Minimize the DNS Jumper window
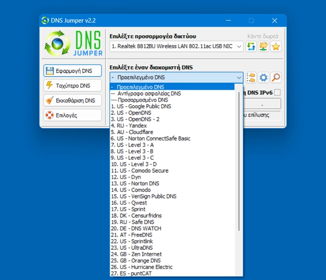Screen dimensions: 326x280 (x=228, y=20)
